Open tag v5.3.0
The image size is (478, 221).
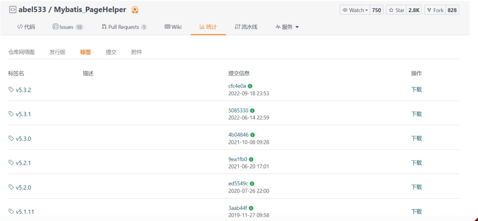[x=23, y=139]
